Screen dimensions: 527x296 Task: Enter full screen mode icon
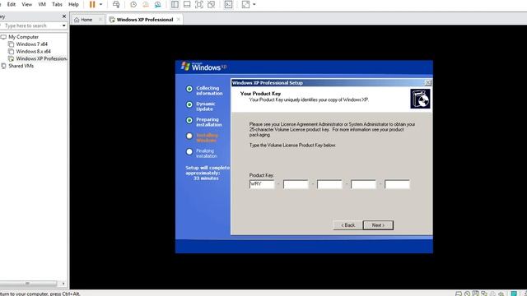point(199,4)
